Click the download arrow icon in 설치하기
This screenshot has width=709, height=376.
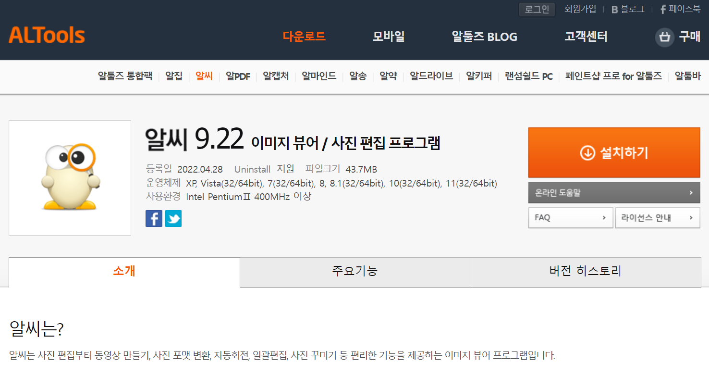point(587,153)
